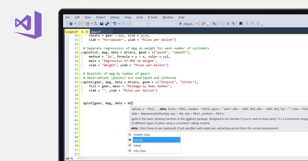Click the Next bookmark icon
The width and height of the screenshot is (308, 161).
click(252, 24)
